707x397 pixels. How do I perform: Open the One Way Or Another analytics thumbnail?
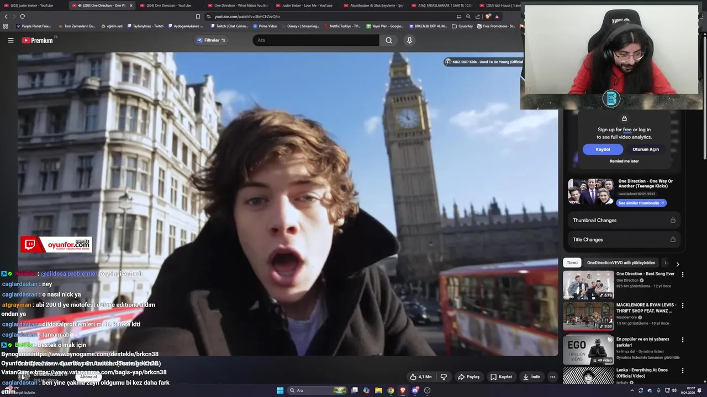[x=590, y=191]
